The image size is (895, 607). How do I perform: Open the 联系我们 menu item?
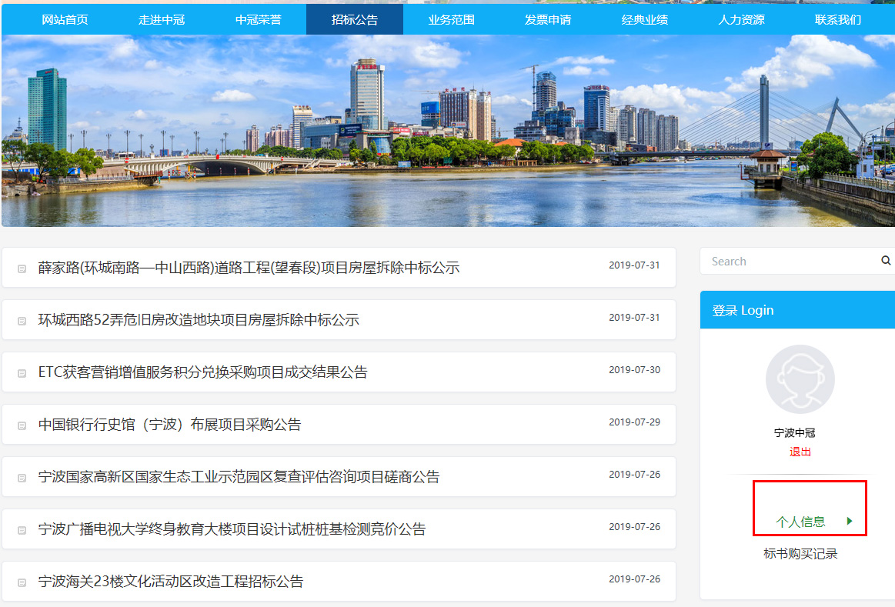(838, 20)
